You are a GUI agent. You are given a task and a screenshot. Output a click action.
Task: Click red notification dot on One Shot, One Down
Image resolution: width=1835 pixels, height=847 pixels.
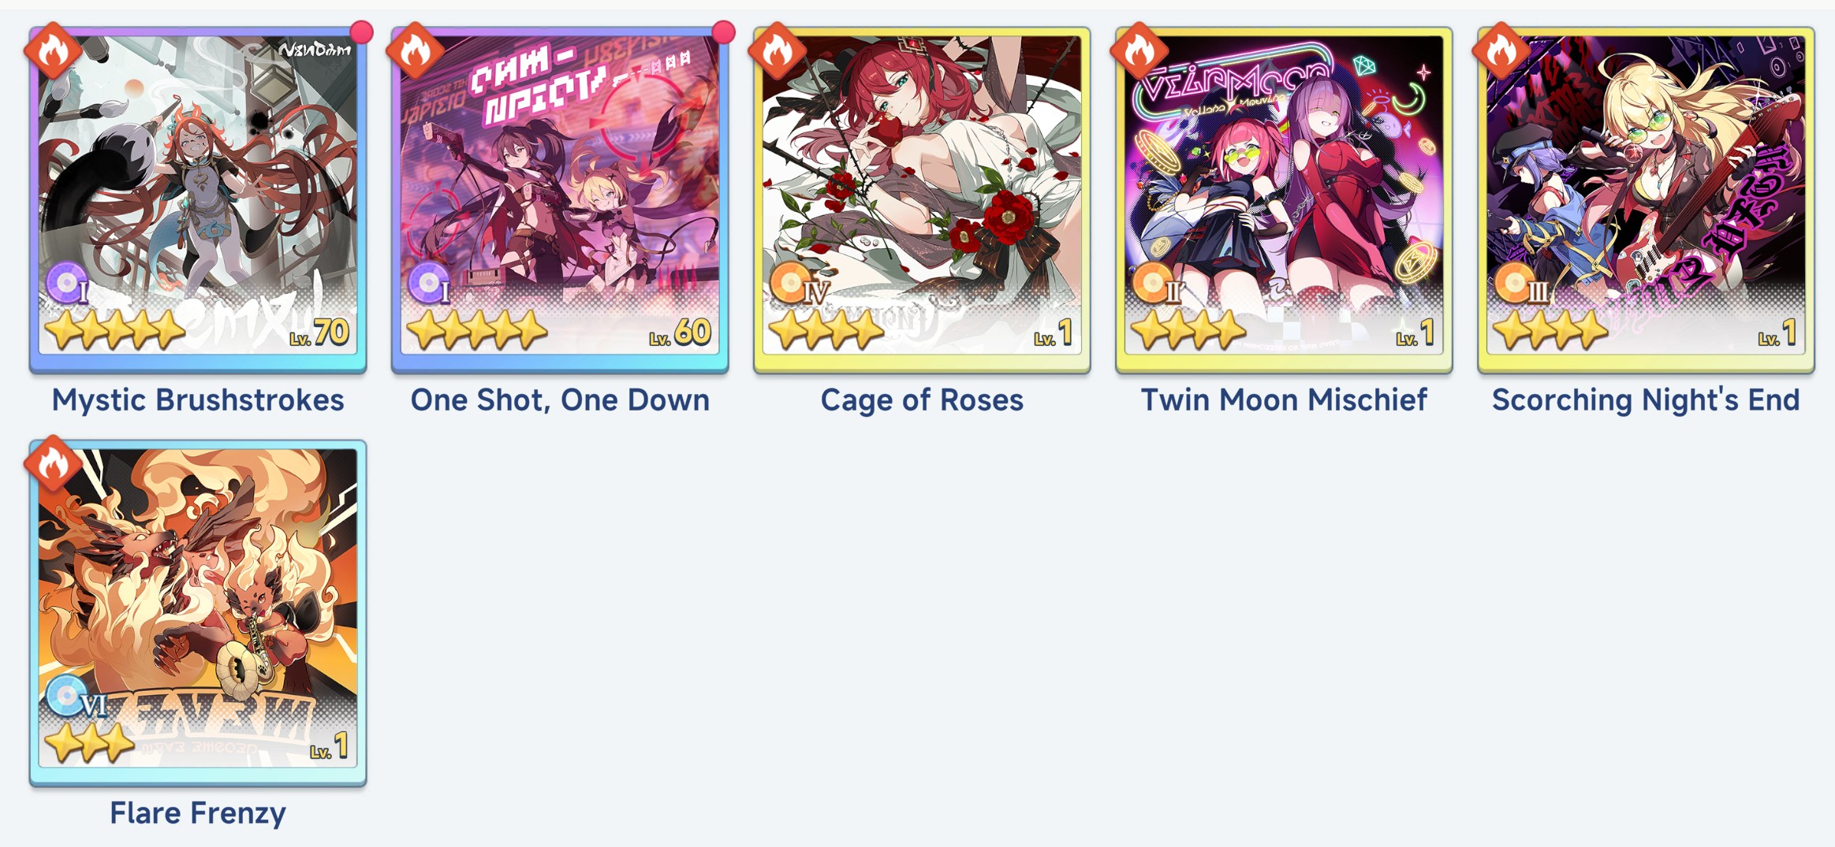point(723,32)
